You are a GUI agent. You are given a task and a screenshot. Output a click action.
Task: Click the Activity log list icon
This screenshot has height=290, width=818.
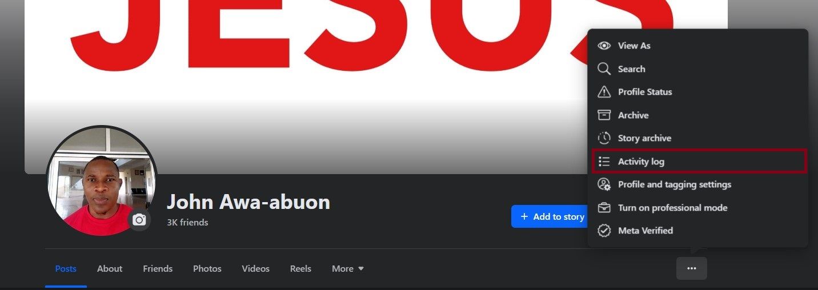point(604,162)
